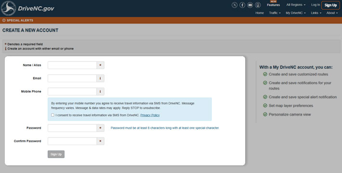
Task: Click the asterisk beside Confirm Password field
Action: (x=100, y=141)
